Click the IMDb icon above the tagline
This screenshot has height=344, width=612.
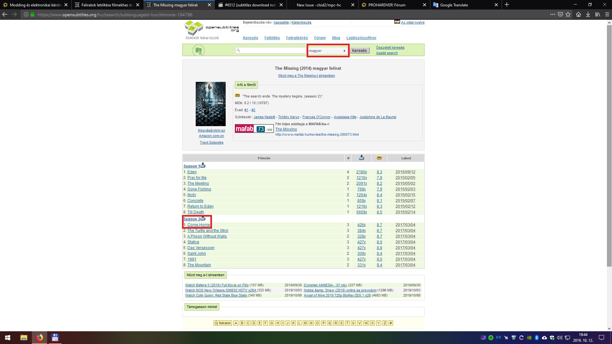(237, 96)
